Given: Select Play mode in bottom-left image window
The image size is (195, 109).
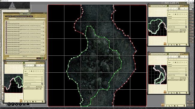Looking at the screenshot, I should tap(24, 65).
